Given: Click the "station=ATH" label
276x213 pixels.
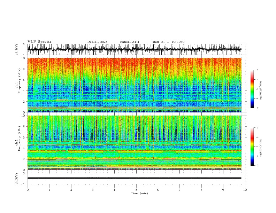Looking at the screenshot, I should [129, 42].
